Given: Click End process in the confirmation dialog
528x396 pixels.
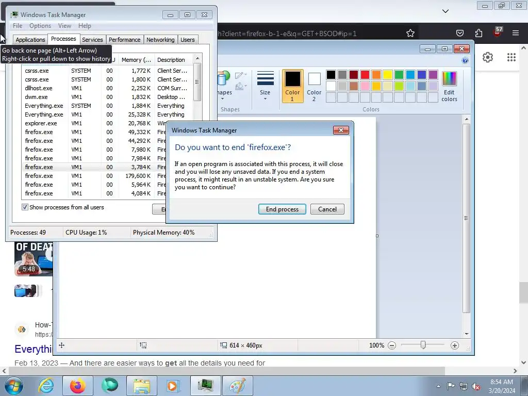Looking at the screenshot, I should (282, 209).
